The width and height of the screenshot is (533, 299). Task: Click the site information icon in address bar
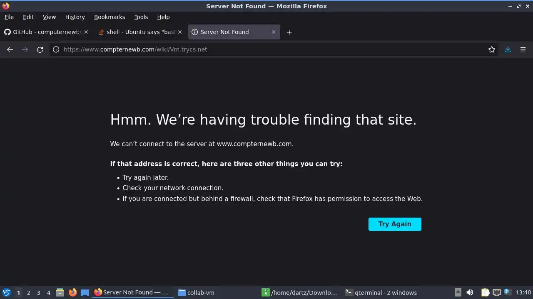(56, 49)
